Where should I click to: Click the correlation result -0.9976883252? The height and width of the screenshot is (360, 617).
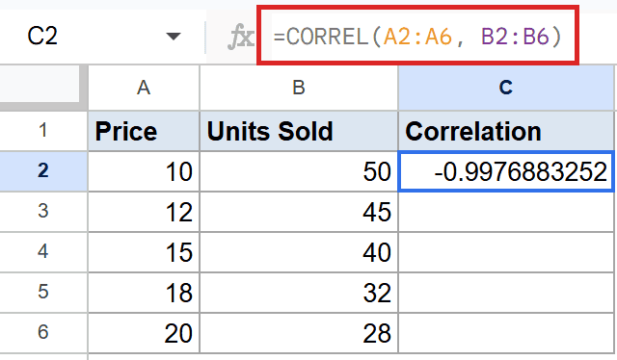click(x=505, y=171)
